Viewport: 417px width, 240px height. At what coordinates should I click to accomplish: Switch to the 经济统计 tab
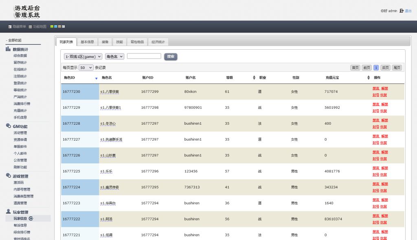click(x=158, y=42)
